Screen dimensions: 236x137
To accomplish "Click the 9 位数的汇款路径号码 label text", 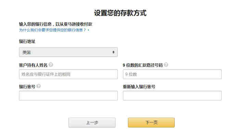I will click(x=143, y=65).
